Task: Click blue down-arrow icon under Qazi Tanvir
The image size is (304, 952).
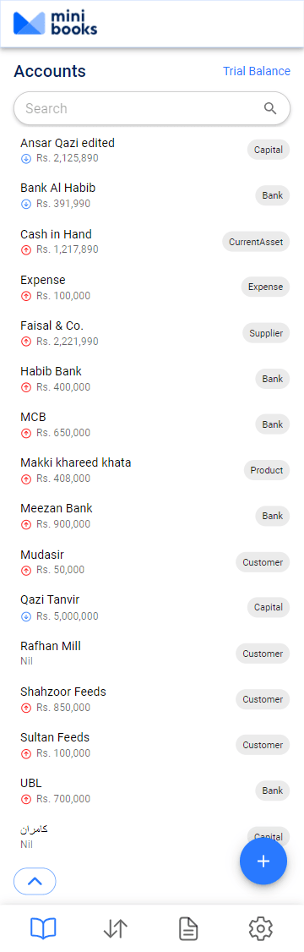Action: point(26,616)
